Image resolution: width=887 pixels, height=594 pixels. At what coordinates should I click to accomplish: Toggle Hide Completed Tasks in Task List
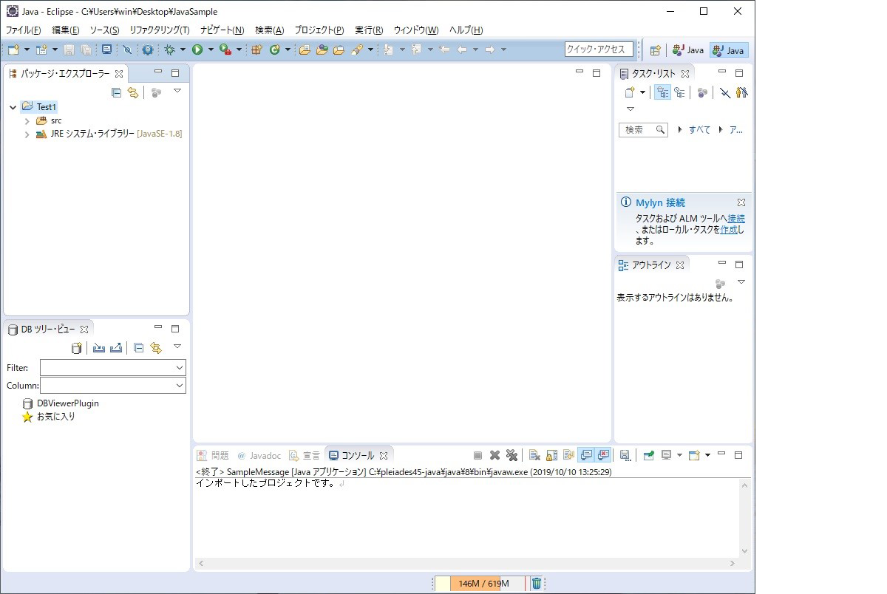(725, 92)
